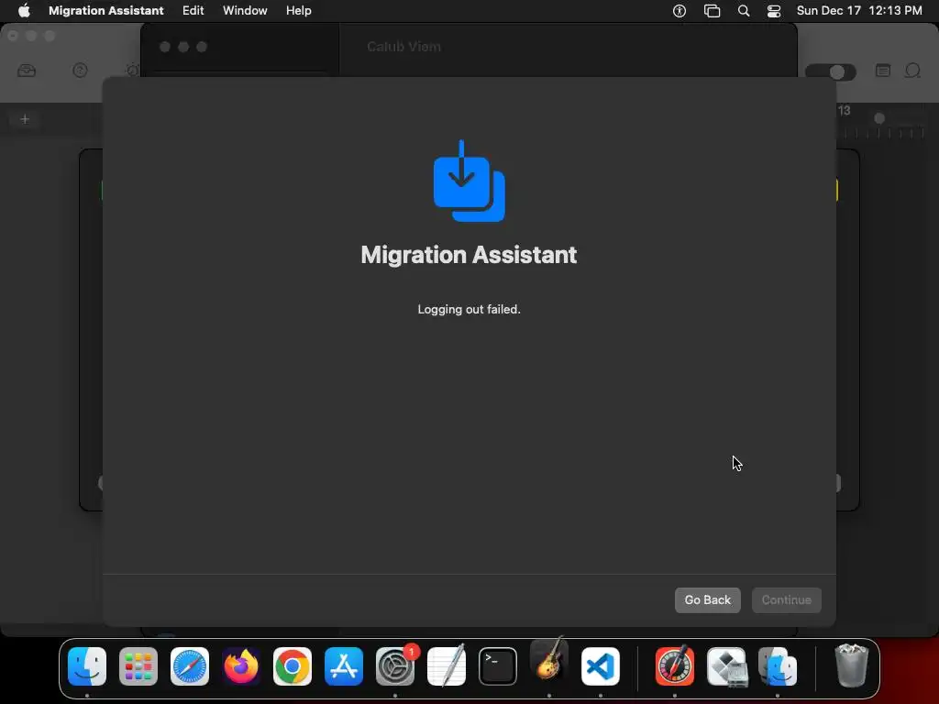Open Spotlight search in menu bar
Image resolution: width=939 pixels, height=704 pixels.
click(743, 10)
